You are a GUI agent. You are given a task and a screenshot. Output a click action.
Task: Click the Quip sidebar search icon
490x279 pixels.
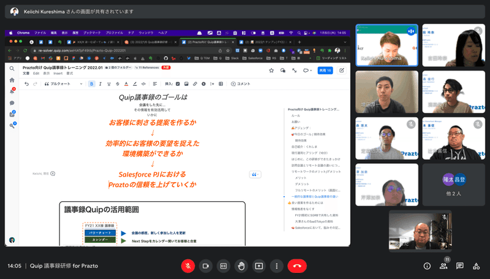[x=12, y=69]
